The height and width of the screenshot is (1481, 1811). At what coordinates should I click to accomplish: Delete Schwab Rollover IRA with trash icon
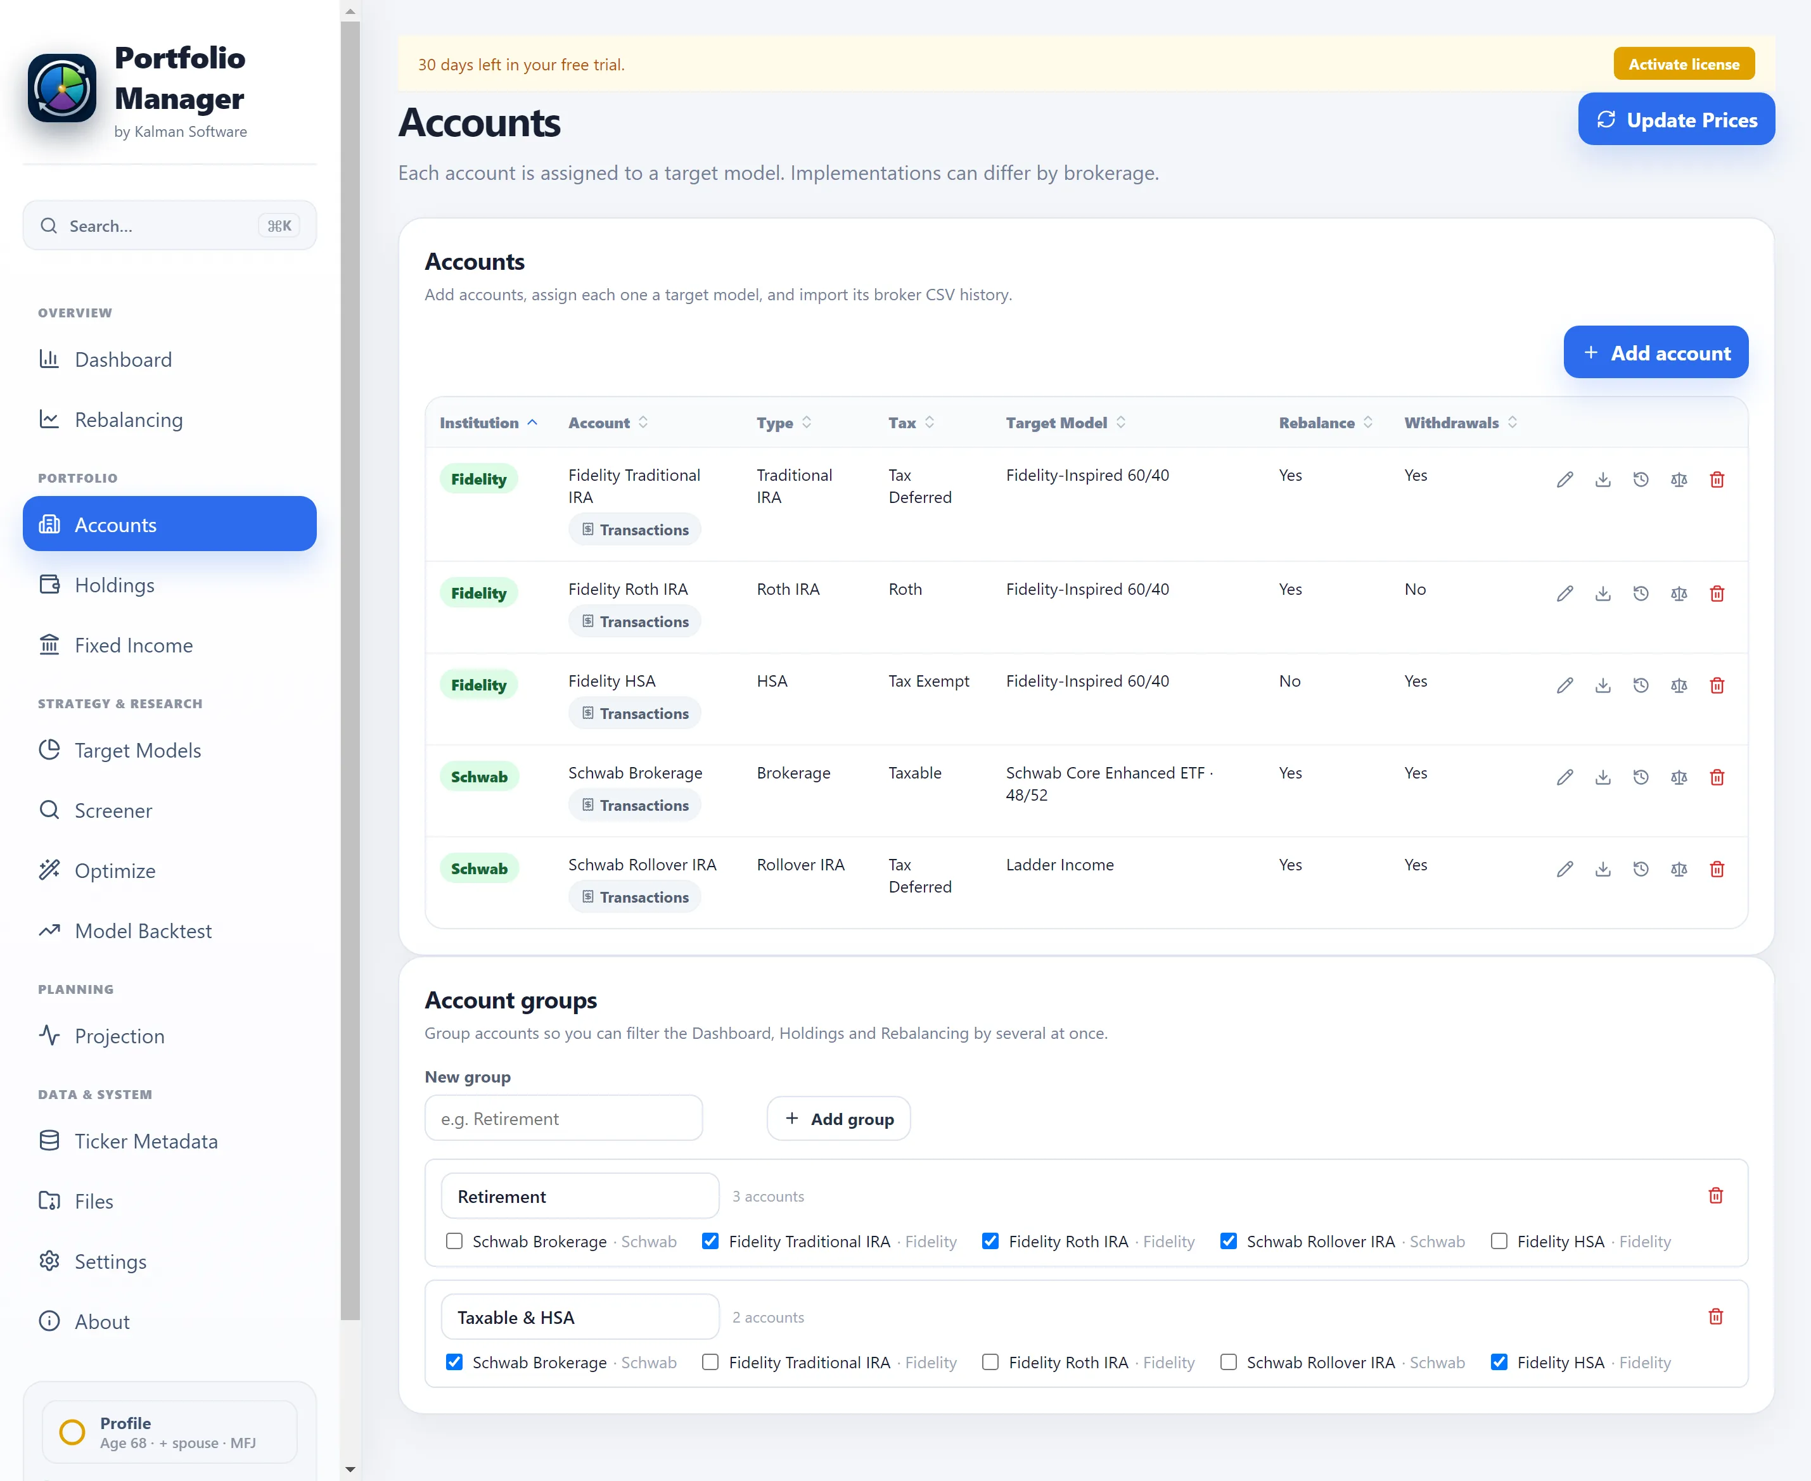1717,869
